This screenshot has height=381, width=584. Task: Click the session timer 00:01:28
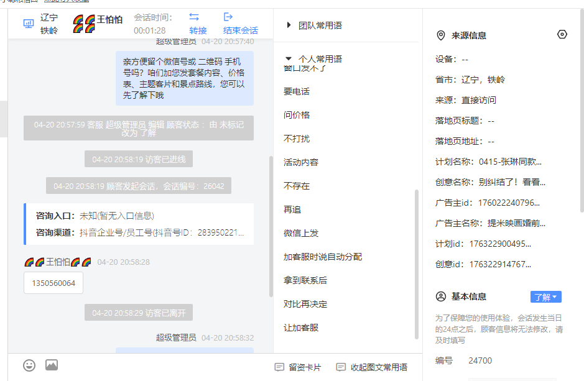(150, 30)
